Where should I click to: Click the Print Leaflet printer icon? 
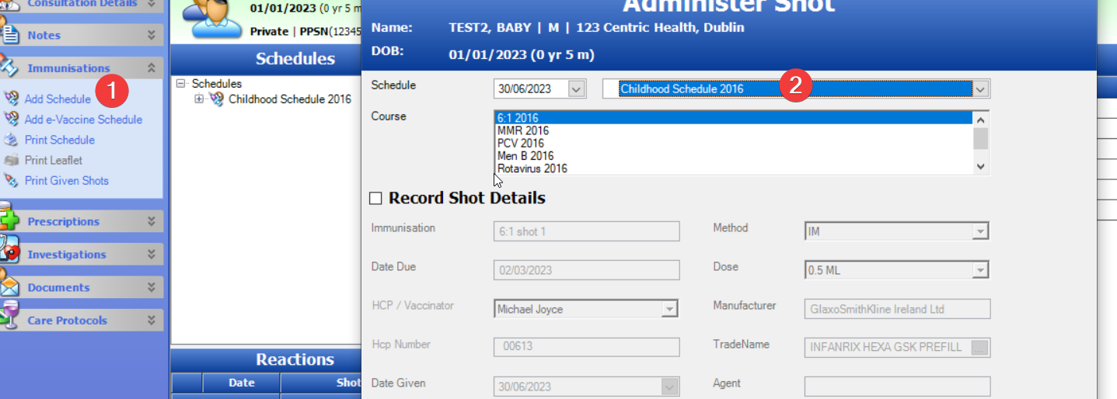point(11,161)
